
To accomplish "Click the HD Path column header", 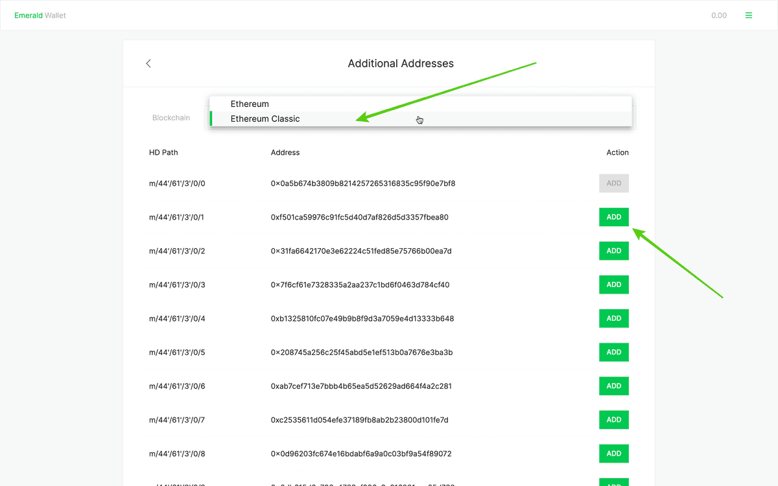I will click(x=163, y=152).
